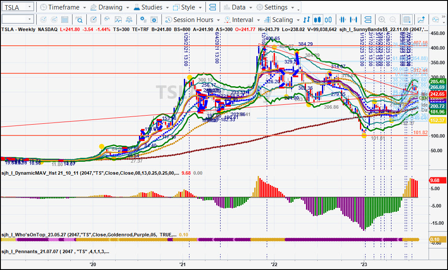Click the Settings gear icon
This screenshot has width=448, height=270.
(x=259, y=7)
